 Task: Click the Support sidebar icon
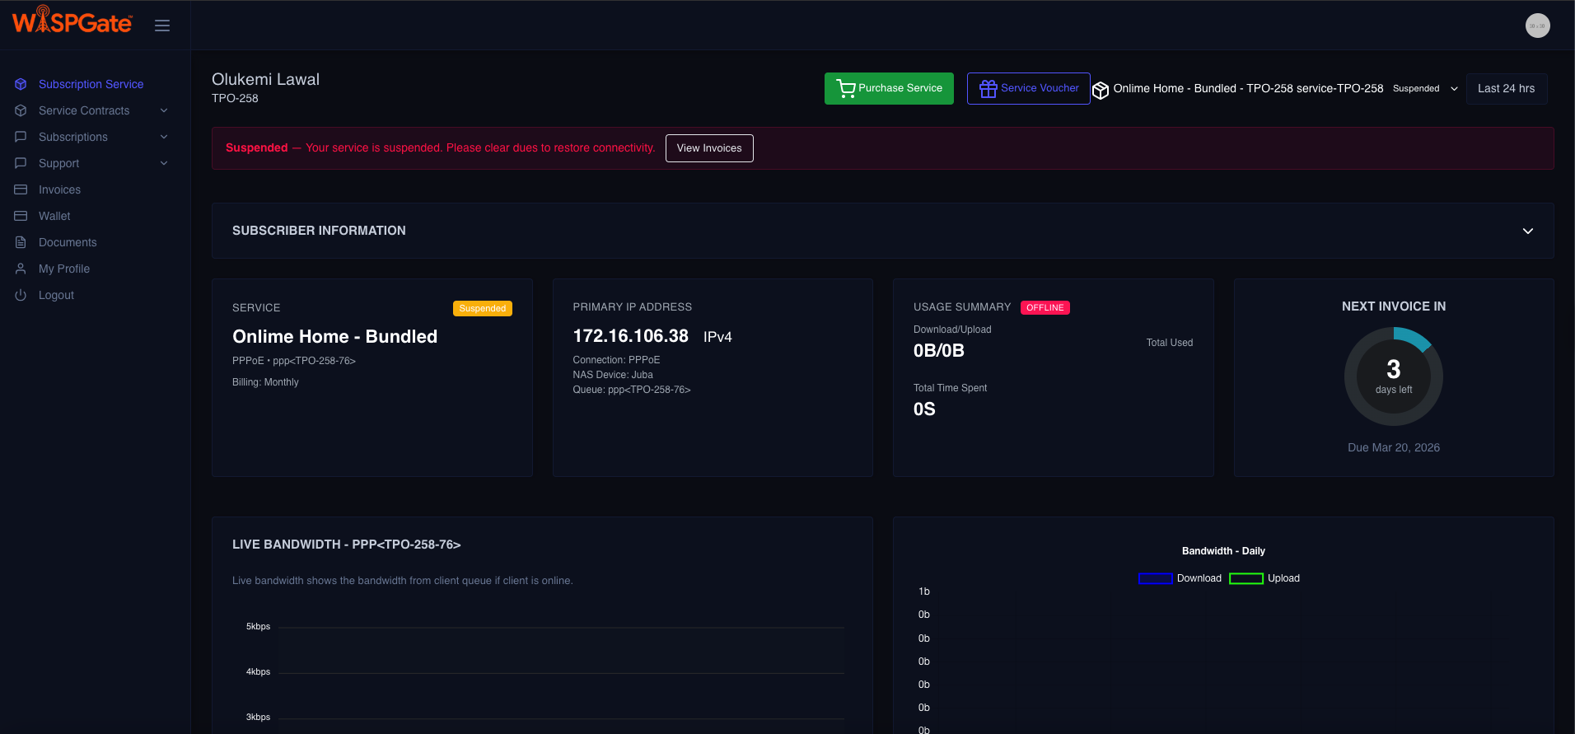coord(21,163)
